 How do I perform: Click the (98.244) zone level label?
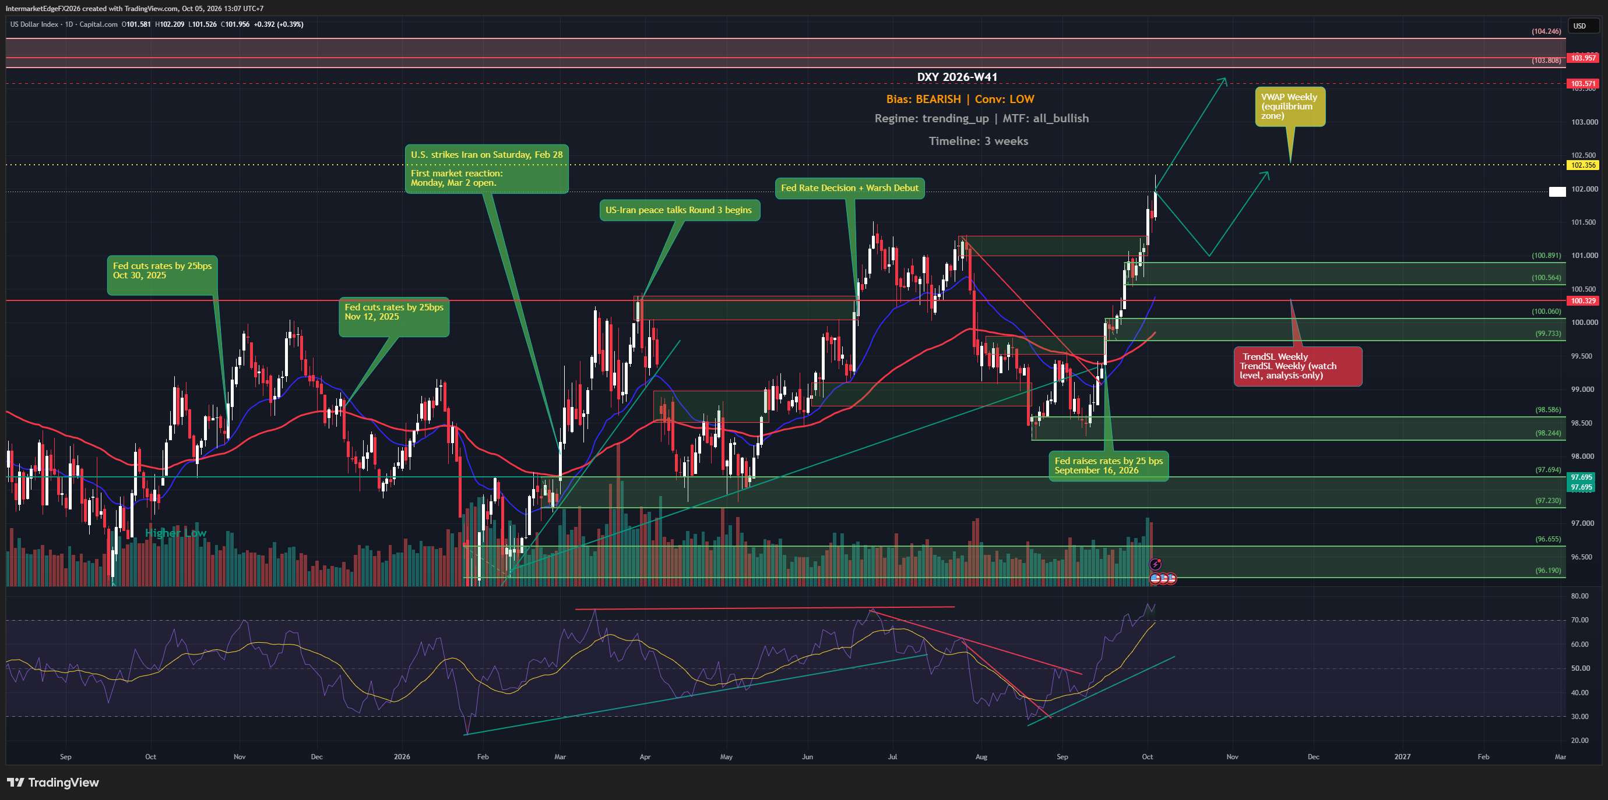coord(1547,433)
